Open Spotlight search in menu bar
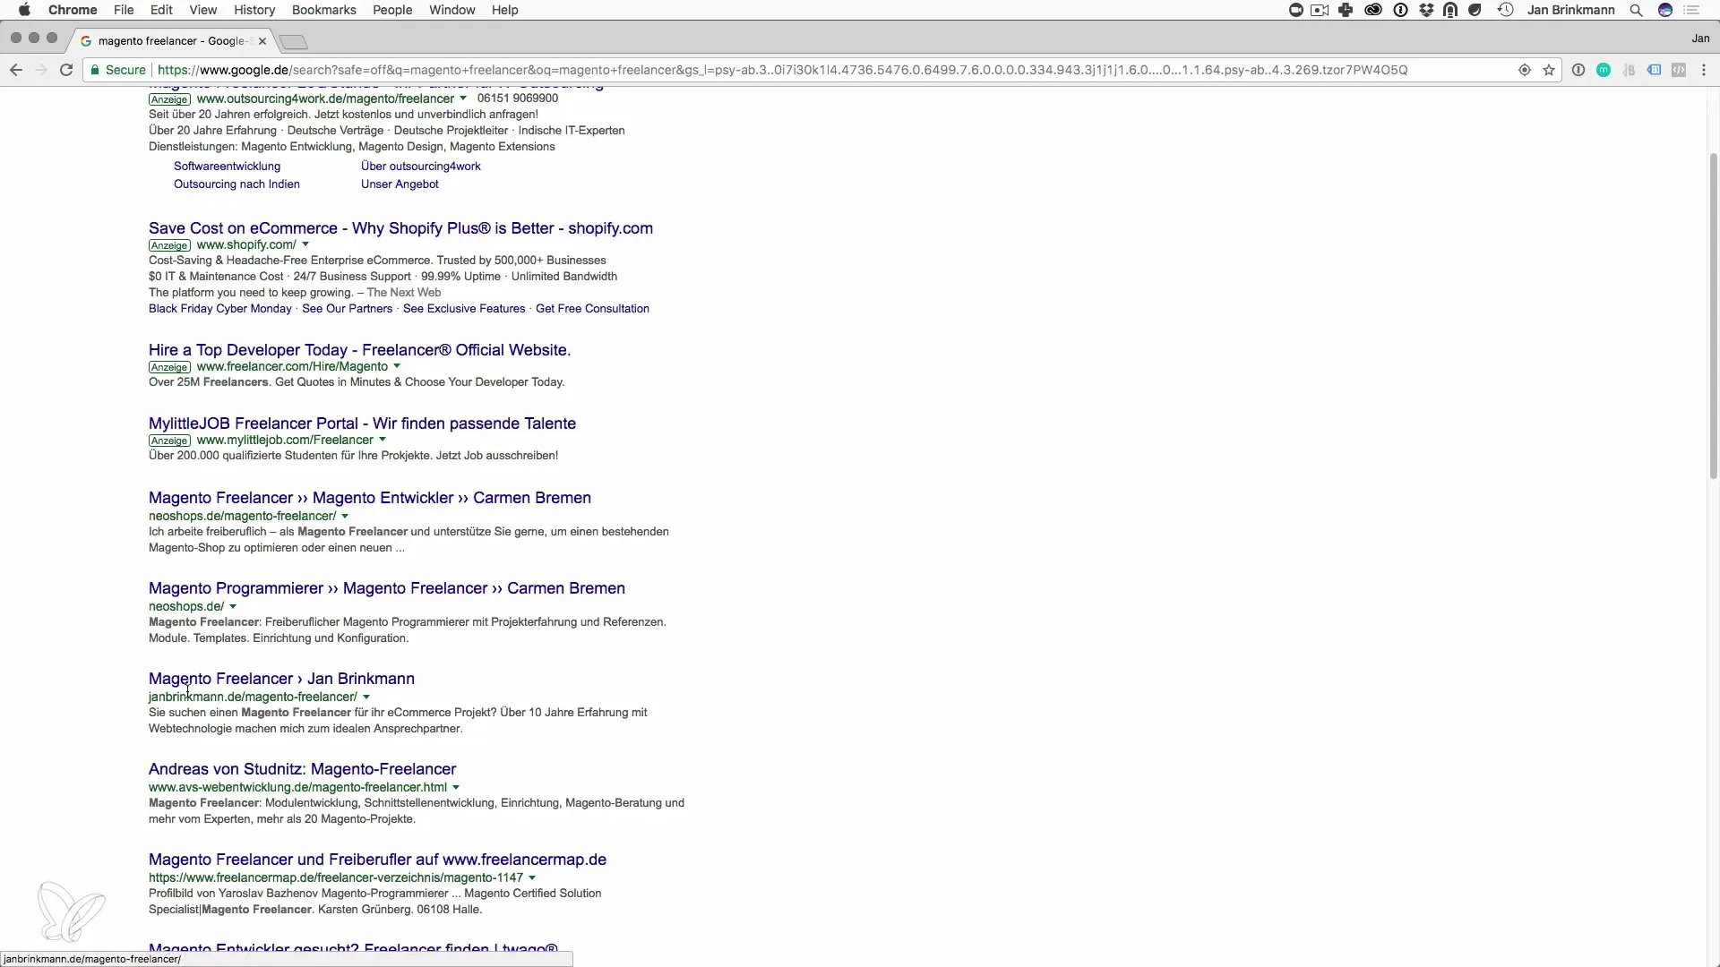 click(1636, 10)
